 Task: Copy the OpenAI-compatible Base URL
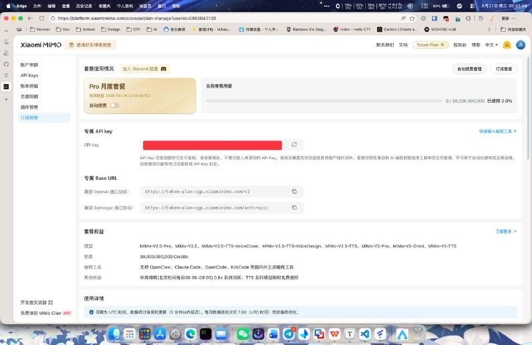tap(294, 191)
